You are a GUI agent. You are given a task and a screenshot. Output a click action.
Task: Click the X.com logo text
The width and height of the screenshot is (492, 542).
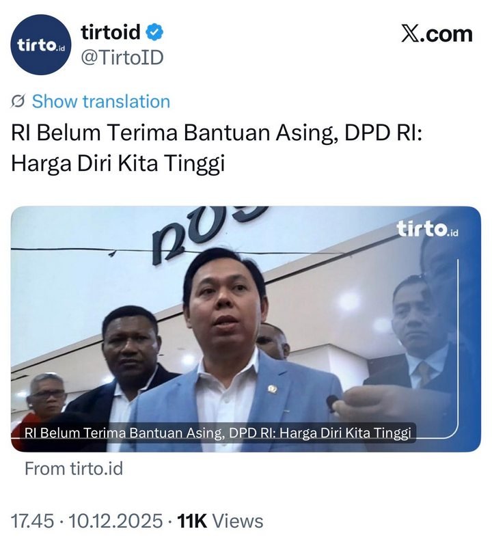(x=437, y=34)
